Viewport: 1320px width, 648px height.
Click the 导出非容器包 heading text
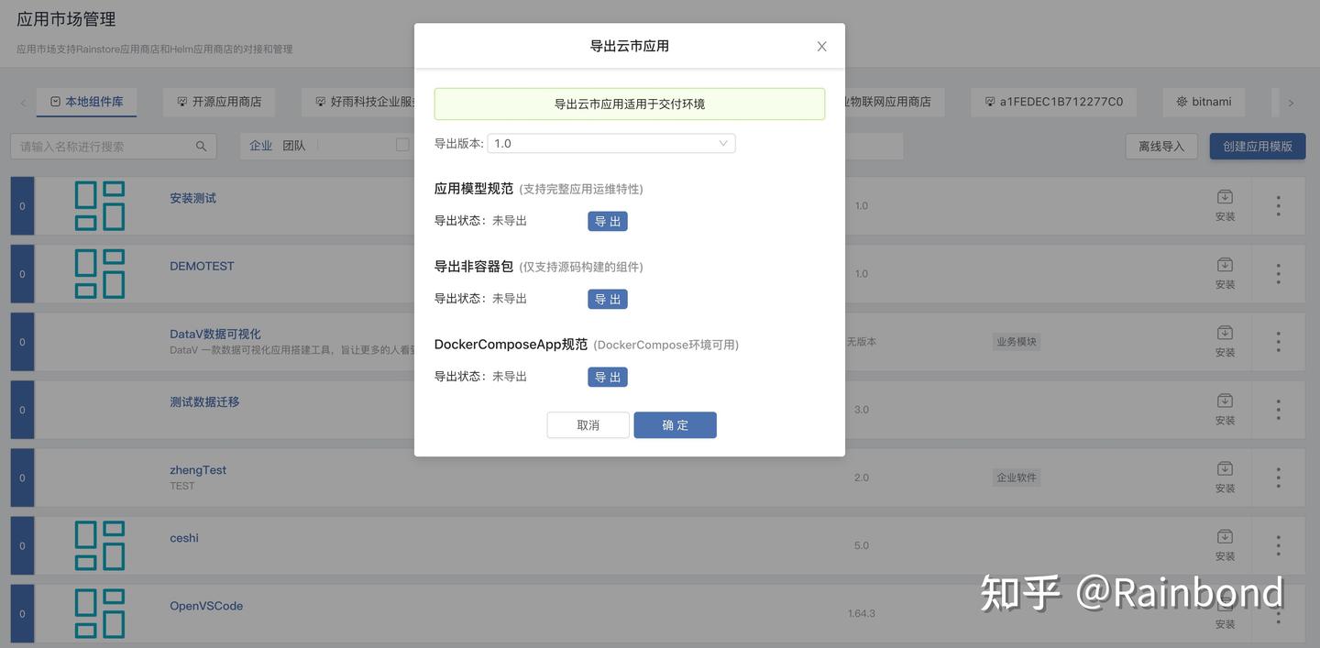[474, 266]
